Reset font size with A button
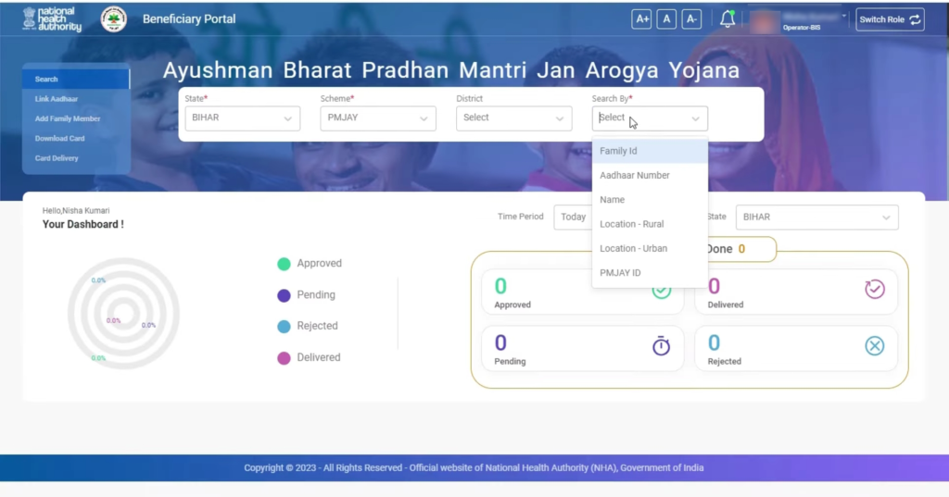Viewport: 949px width, 497px height. (x=666, y=19)
